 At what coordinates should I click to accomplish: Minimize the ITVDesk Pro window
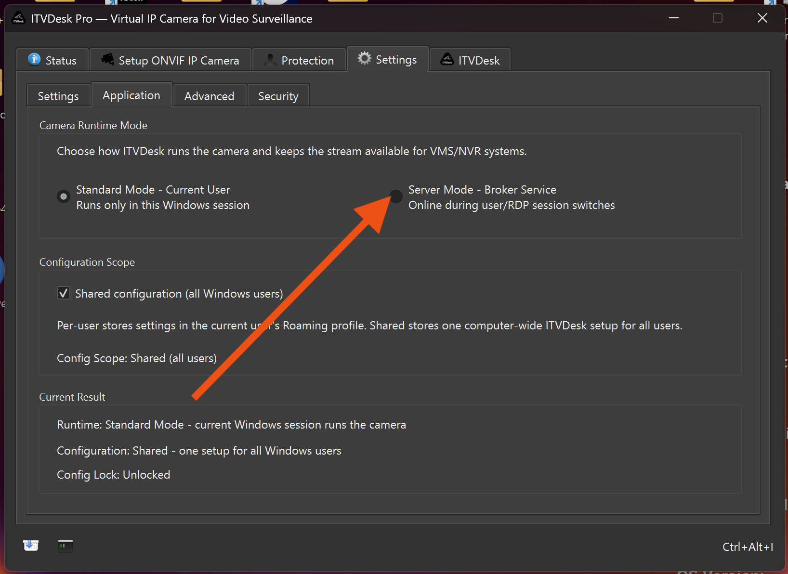[x=674, y=18]
